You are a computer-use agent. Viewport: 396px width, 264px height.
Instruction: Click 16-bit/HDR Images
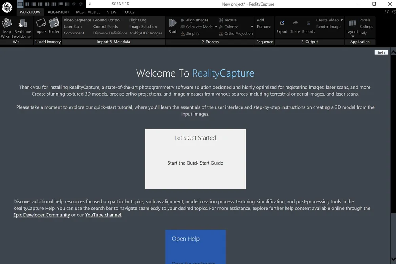point(146,33)
